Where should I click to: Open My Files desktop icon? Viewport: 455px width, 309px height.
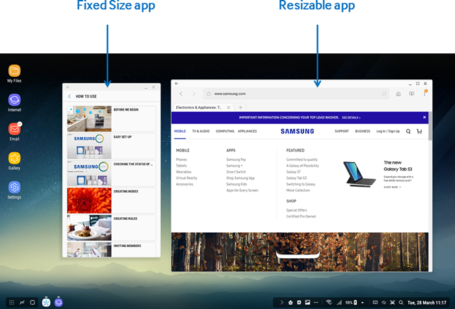coord(14,74)
